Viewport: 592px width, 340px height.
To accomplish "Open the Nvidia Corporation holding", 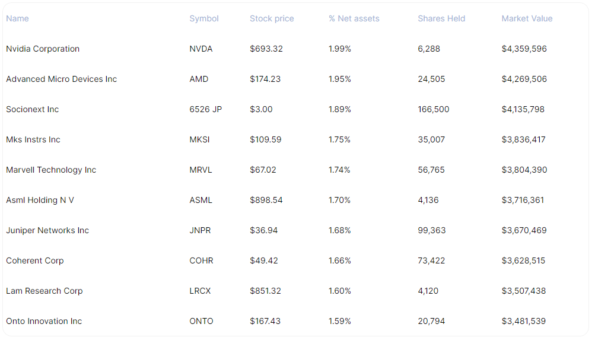I will click(43, 49).
